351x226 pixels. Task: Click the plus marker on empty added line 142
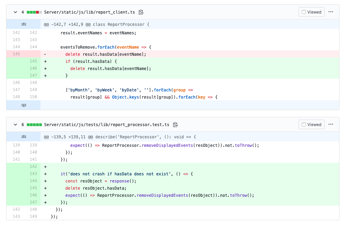[46, 167]
